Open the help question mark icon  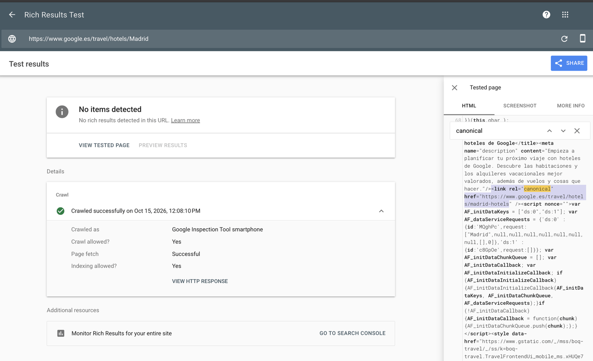tap(546, 15)
